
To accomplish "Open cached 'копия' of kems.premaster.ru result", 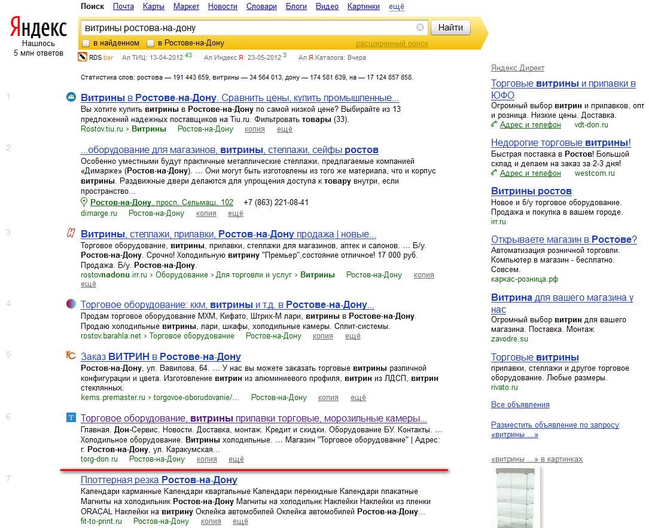I will tap(328, 398).
